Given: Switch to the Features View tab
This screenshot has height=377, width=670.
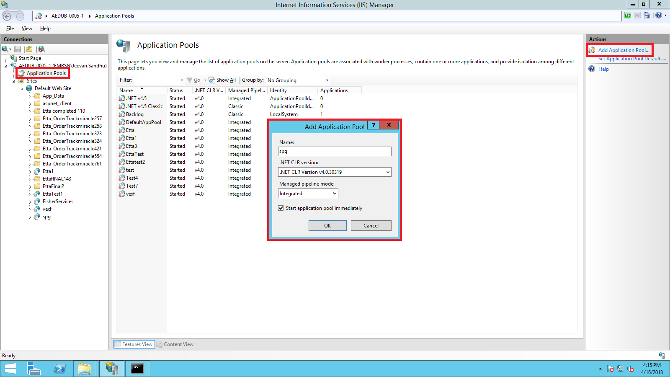Looking at the screenshot, I should (134, 344).
